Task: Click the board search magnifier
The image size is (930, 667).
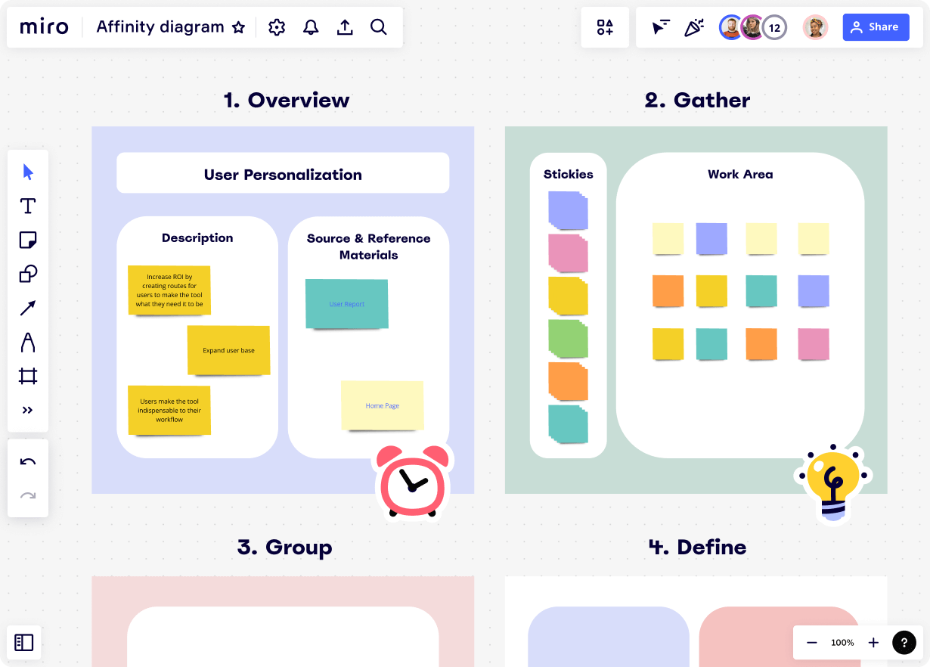Action: pos(378,26)
